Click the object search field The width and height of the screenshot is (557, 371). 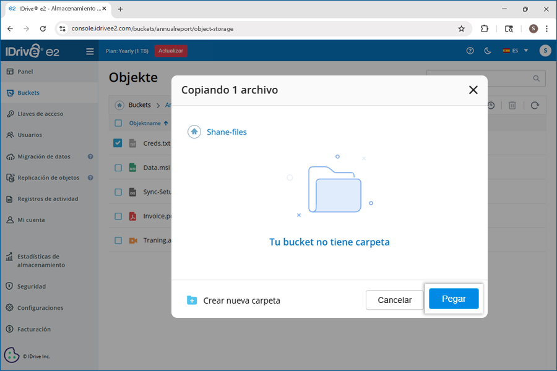[486, 78]
